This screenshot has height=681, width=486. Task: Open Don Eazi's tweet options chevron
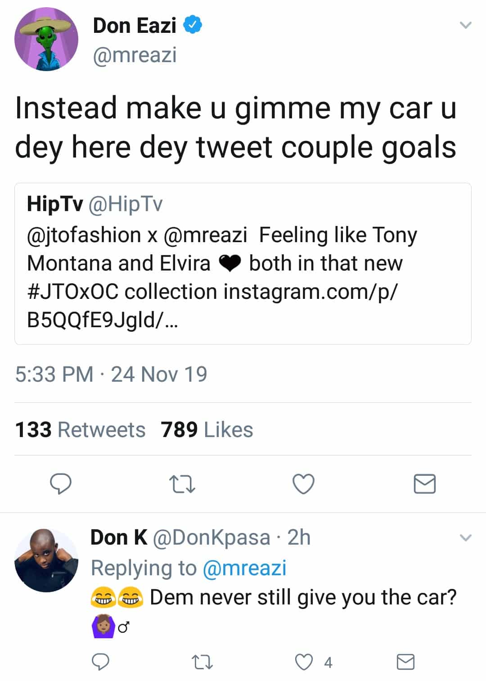tap(465, 26)
